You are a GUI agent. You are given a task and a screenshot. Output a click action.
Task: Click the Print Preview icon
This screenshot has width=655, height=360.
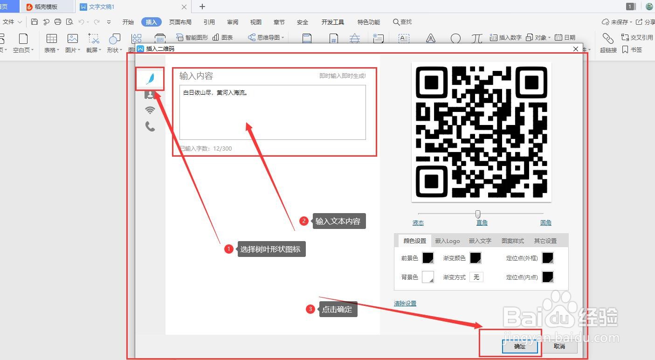[x=69, y=22]
